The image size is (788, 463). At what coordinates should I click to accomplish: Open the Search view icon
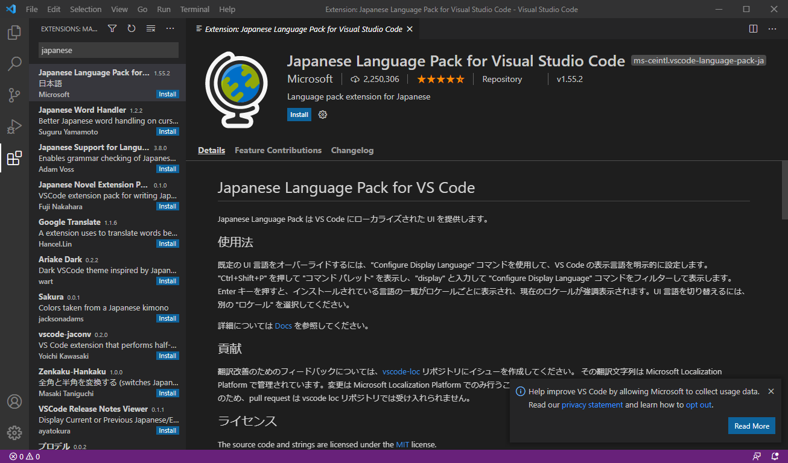[14, 64]
